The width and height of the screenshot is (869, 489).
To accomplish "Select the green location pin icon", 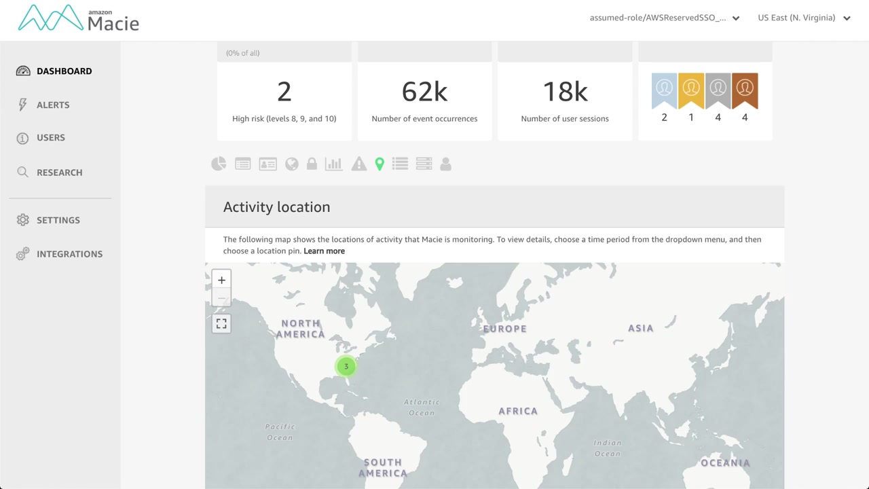I will [380, 164].
